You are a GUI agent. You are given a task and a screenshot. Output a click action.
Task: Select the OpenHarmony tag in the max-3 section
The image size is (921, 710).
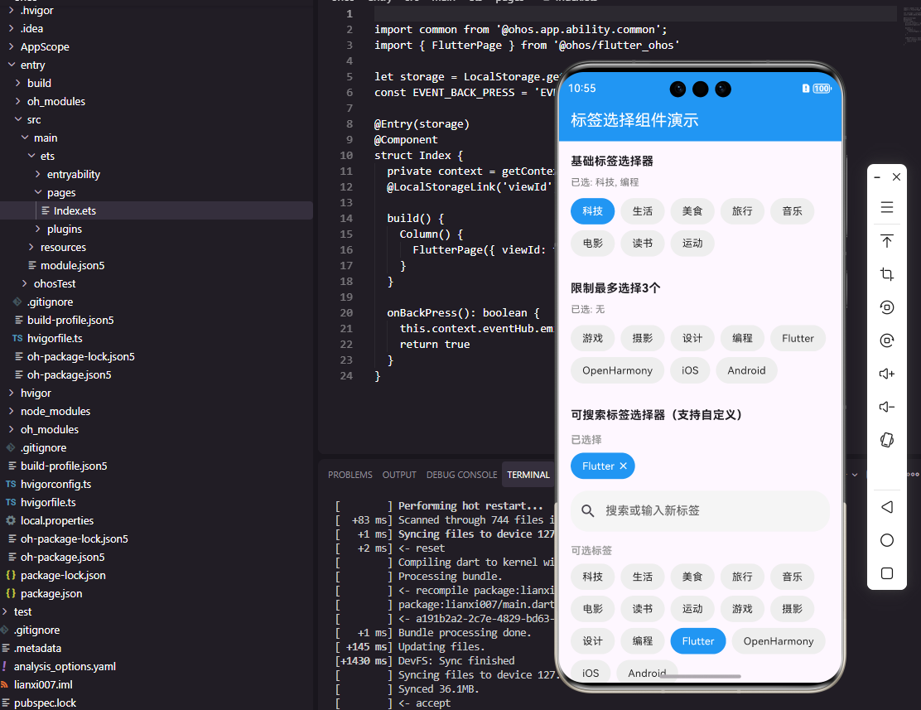click(617, 371)
